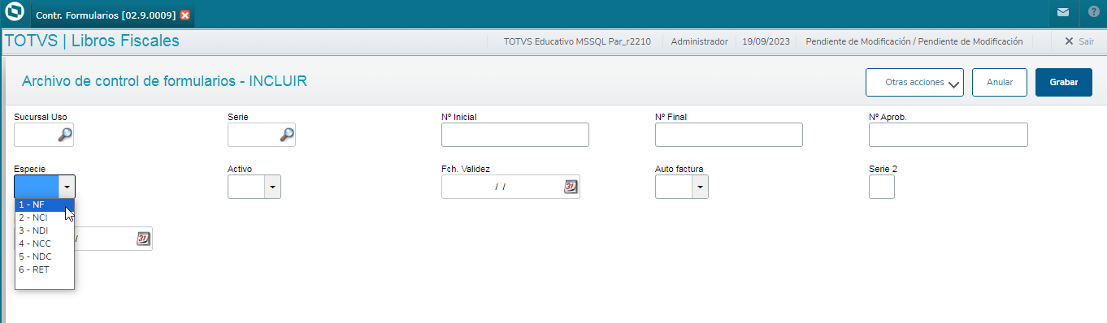Viewport: 1107px width, 323px height.
Task: Click the TOTVS | Libros Fiscales title
Action: (x=92, y=41)
